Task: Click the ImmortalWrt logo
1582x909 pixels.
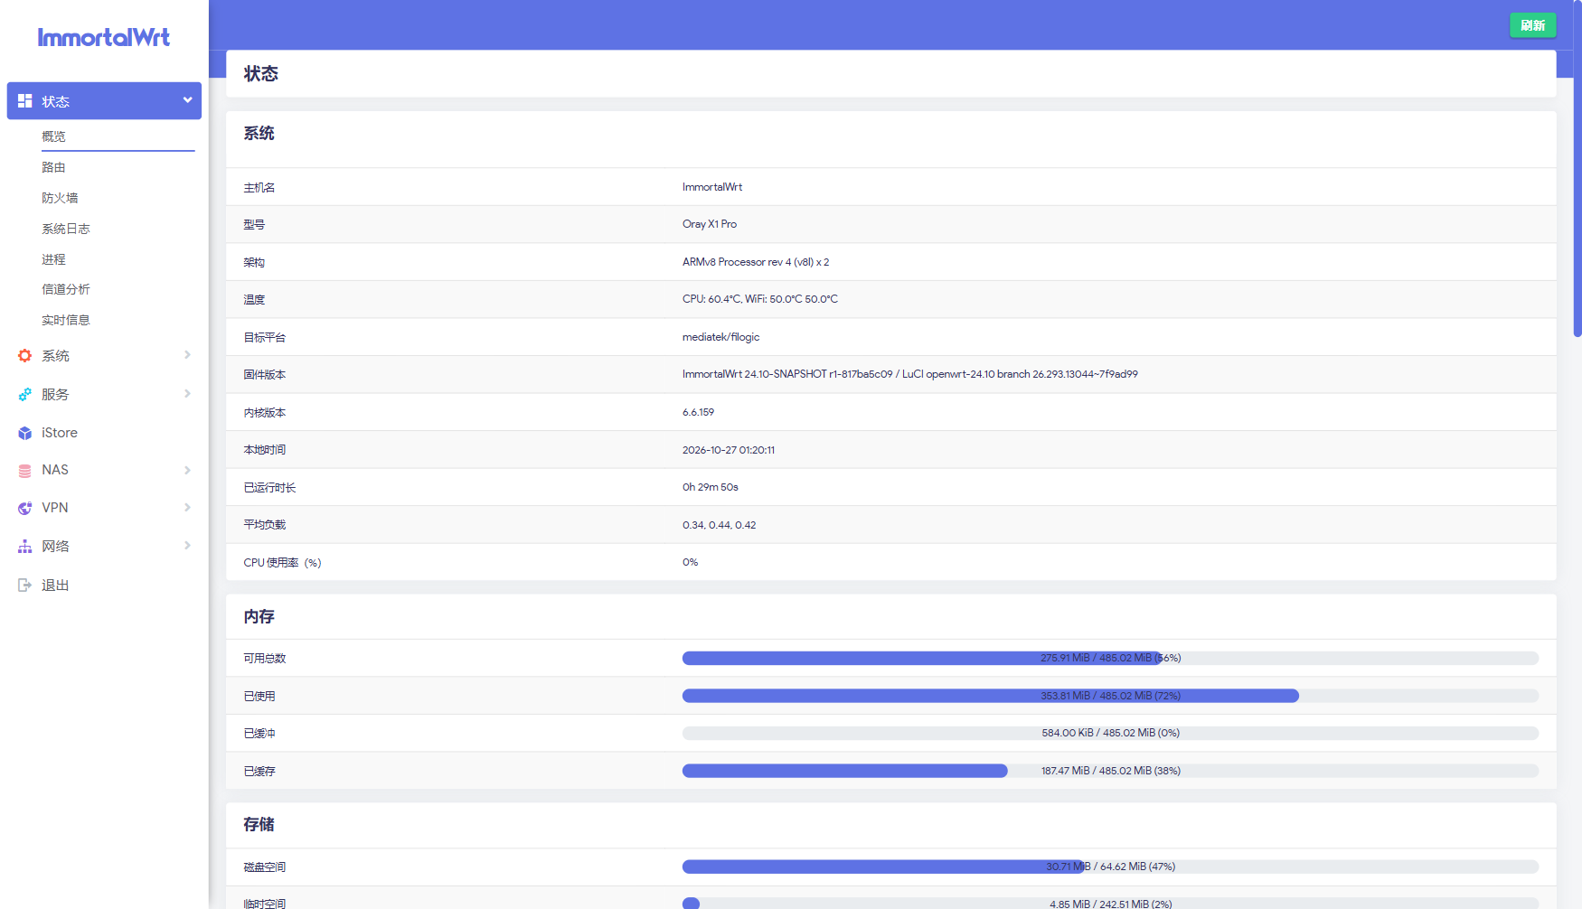Action: (x=104, y=37)
